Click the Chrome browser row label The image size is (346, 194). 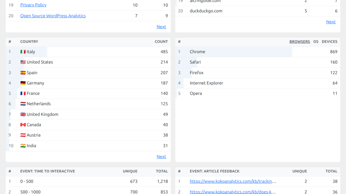pos(197,52)
